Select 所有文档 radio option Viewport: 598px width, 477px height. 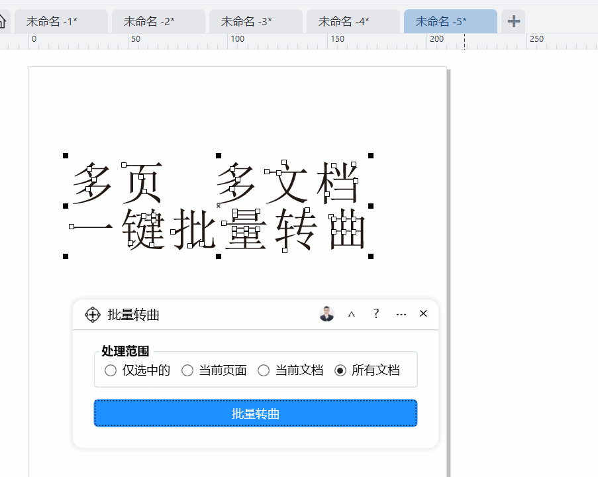point(340,370)
